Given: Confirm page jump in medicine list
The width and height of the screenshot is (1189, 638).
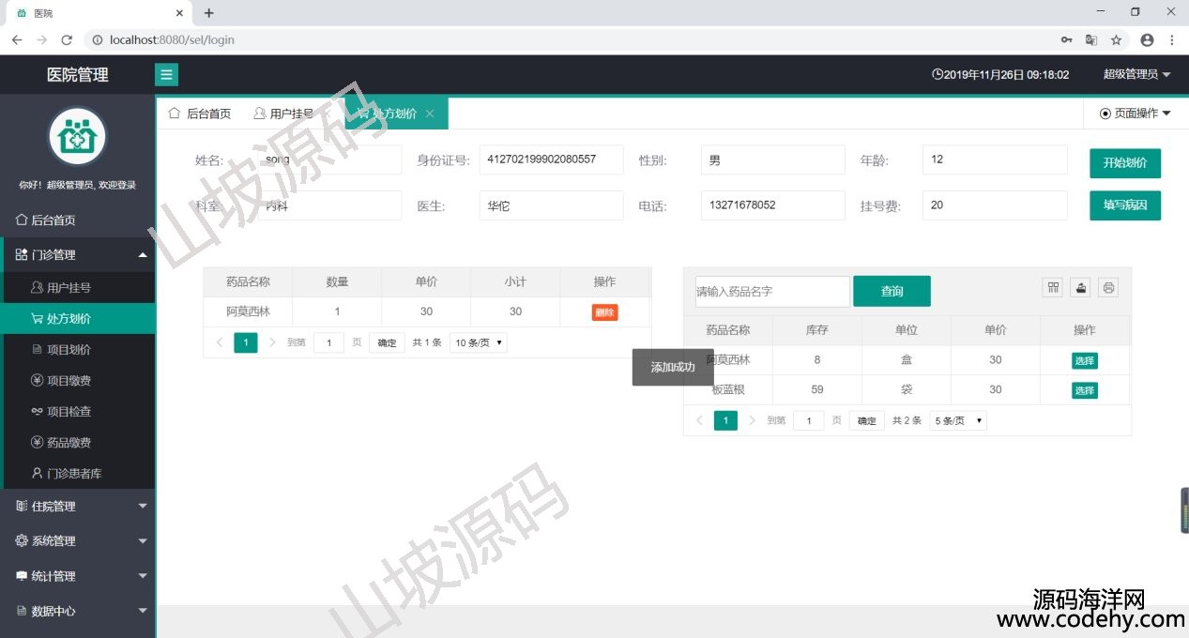Looking at the screenshot, I should pos(866,420).
